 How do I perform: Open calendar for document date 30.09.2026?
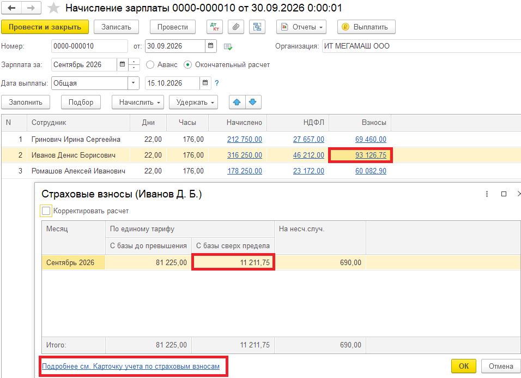(211, 46)
